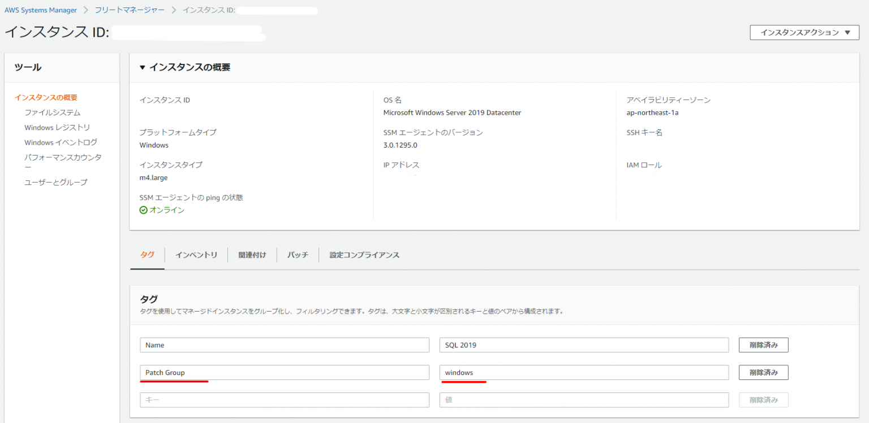Viewport: 869px width, 423px height.
Task: Click the empty キー input field
Action: tap(284, 400)
